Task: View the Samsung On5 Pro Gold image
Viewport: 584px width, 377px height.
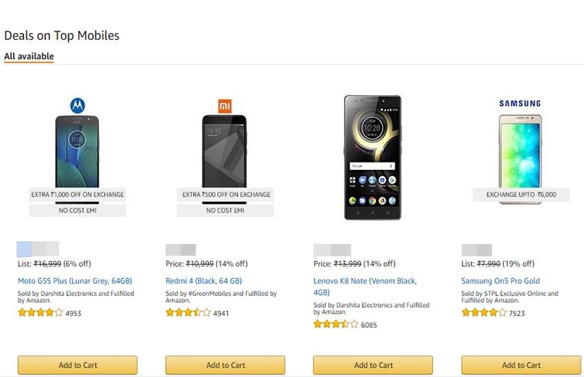Action: 520,151
